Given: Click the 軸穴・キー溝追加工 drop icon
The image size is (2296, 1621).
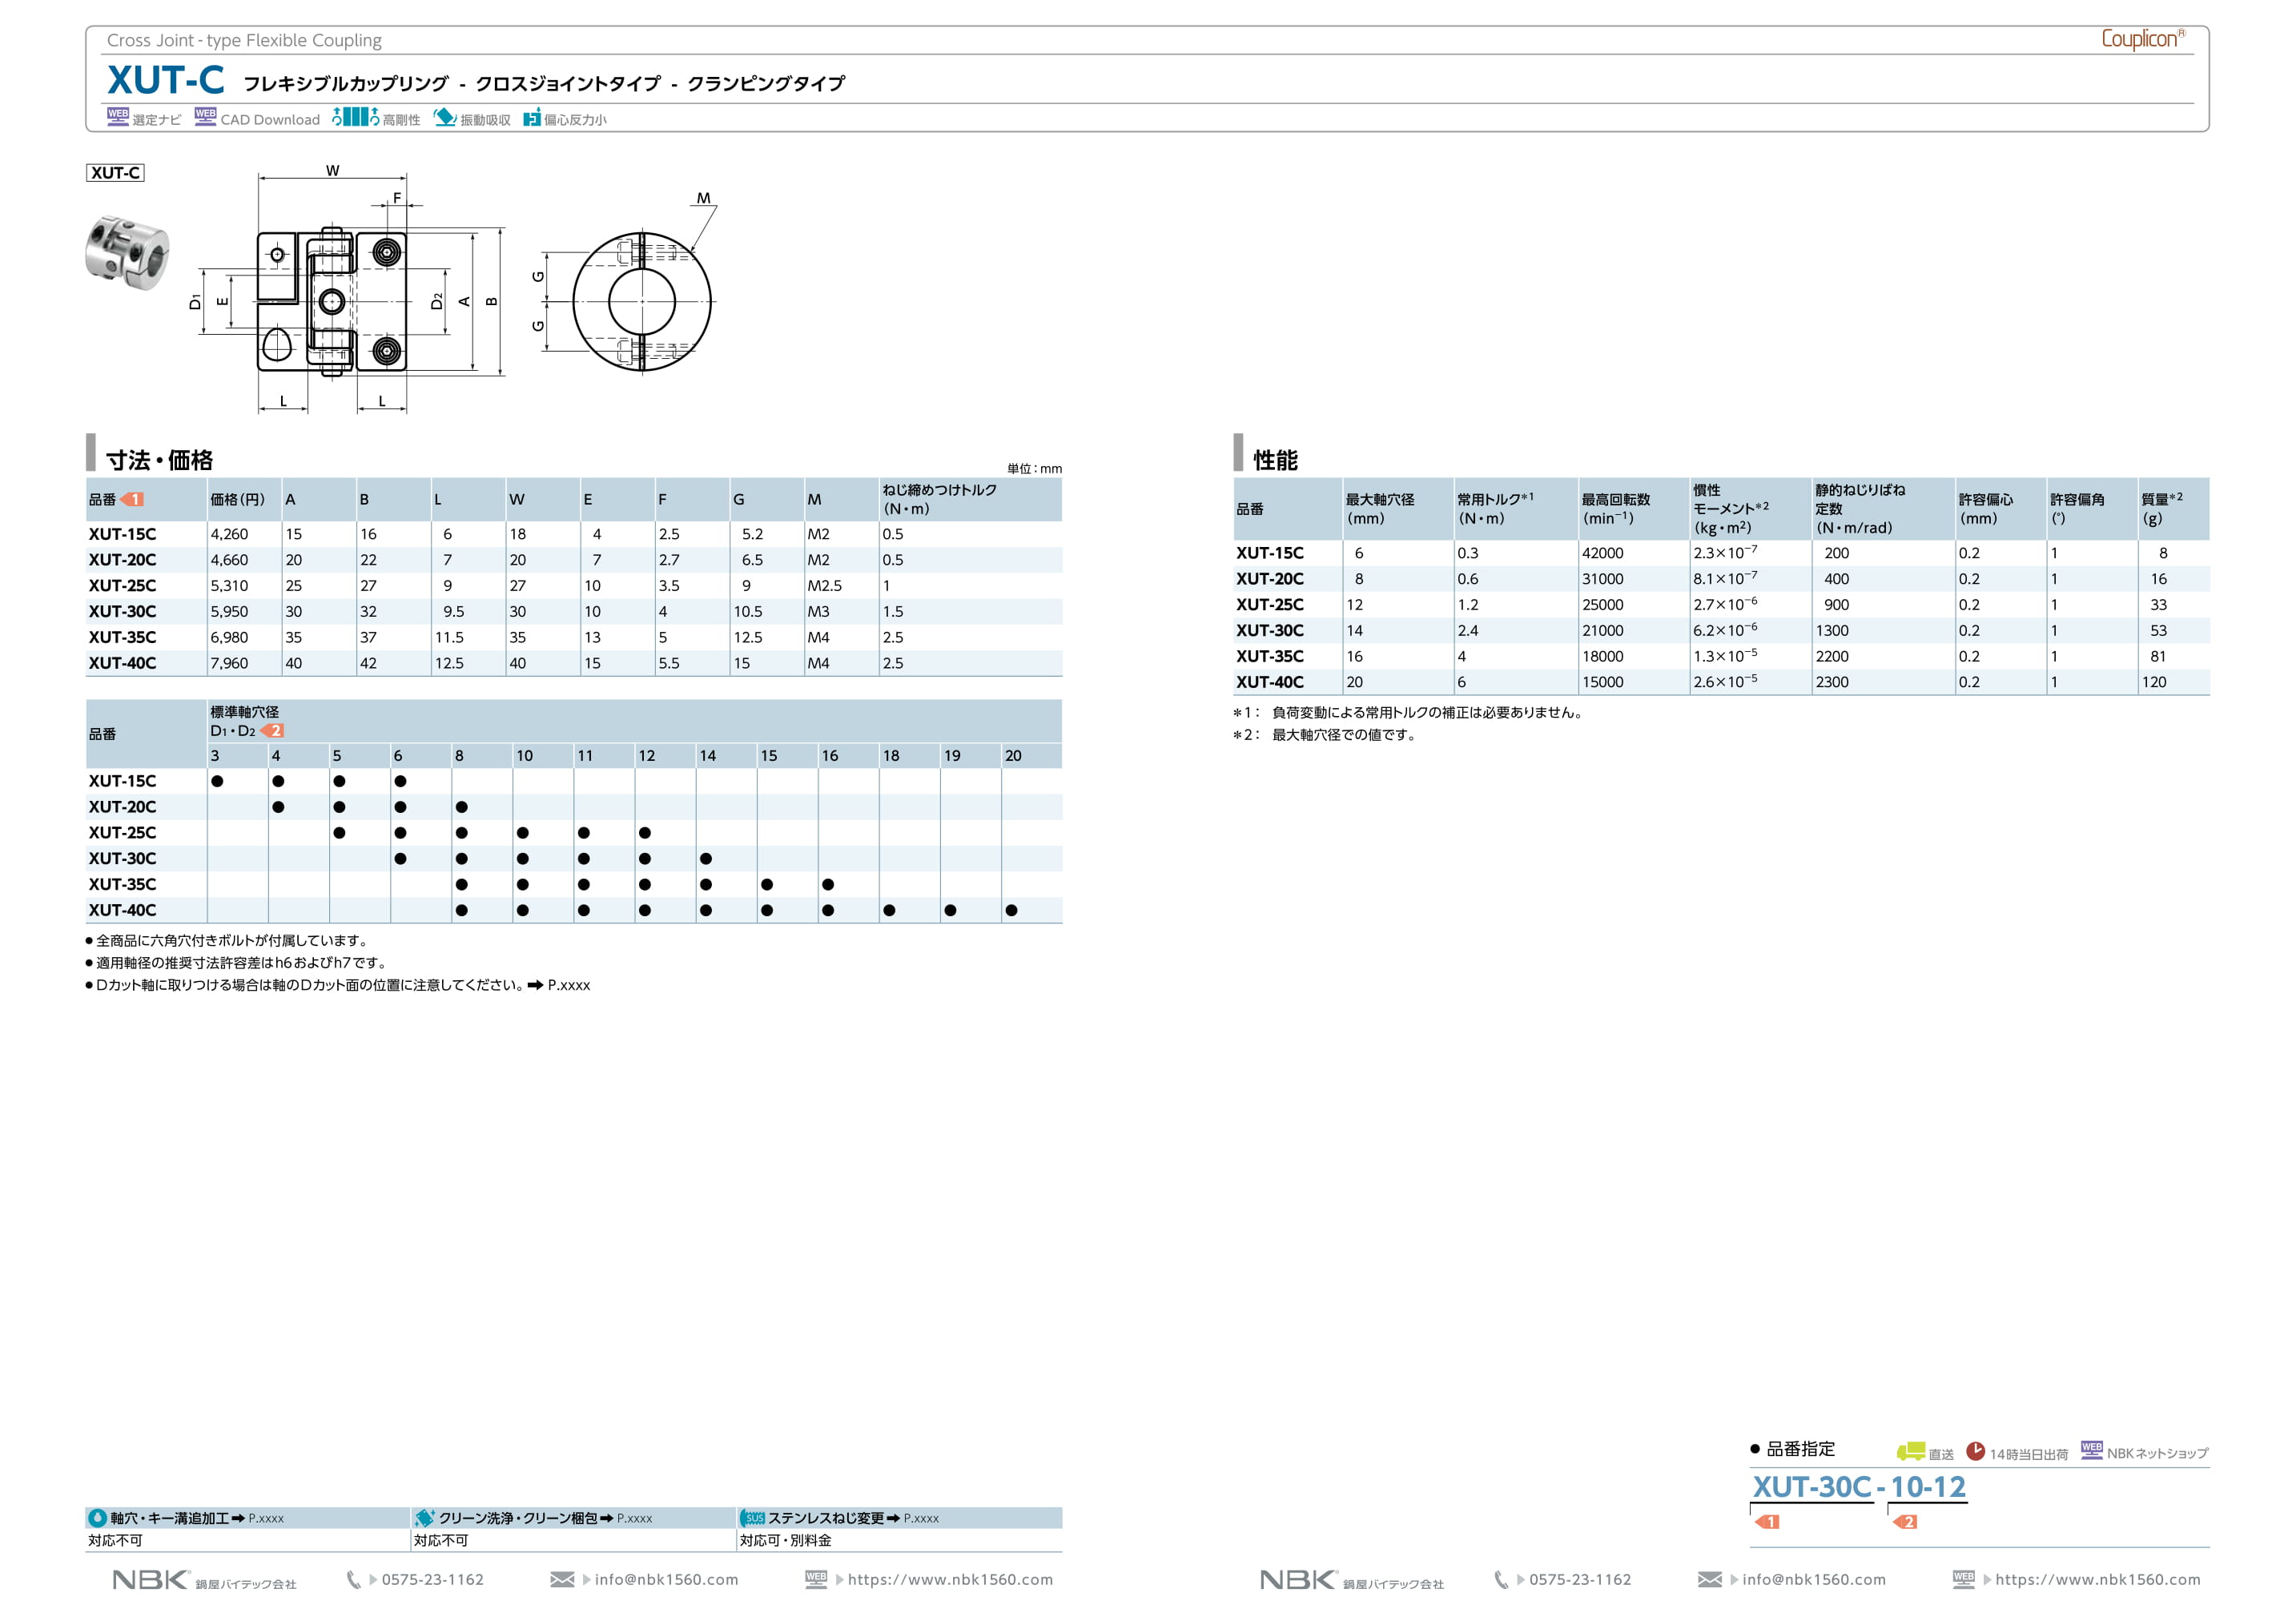Looking at the screenshot, I should point(98,1518).
